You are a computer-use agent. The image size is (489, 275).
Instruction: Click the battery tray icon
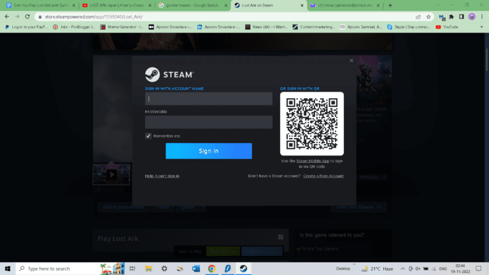[x=426, y=269]
